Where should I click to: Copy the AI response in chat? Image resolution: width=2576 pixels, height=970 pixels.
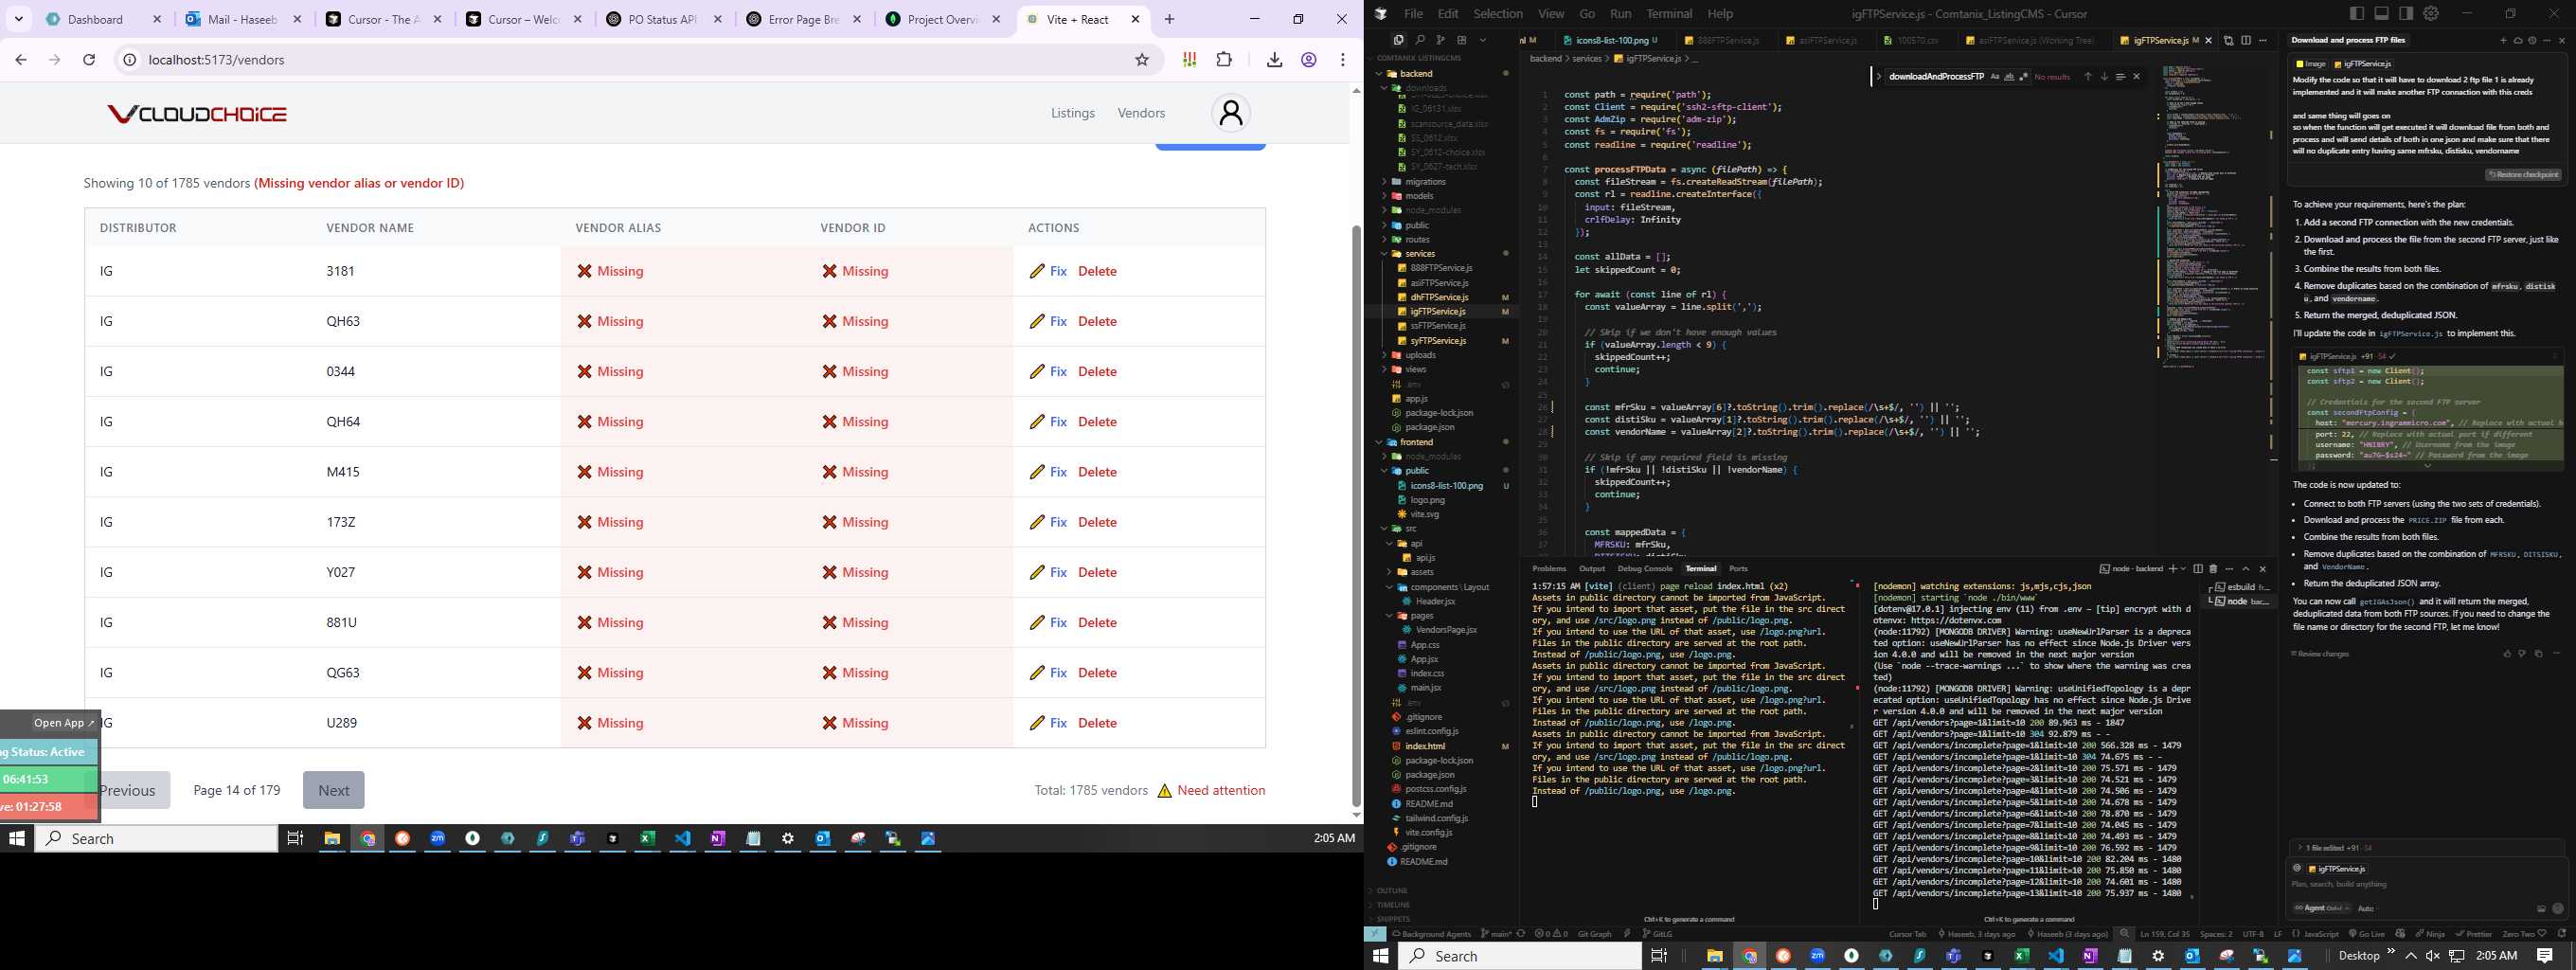(2539, 654)
